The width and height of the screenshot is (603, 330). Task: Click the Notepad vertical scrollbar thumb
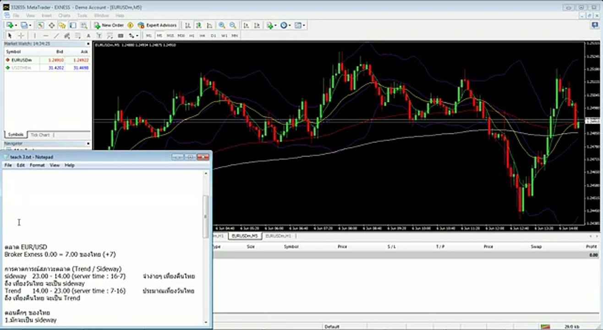(206, 216)
